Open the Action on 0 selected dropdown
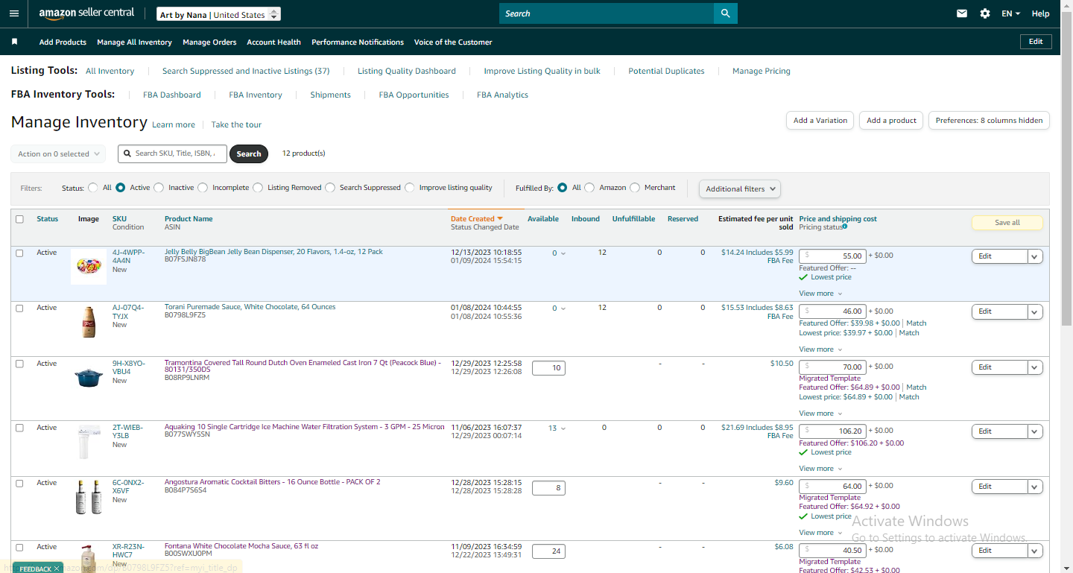1073x573 pixels. click(58, 154)
